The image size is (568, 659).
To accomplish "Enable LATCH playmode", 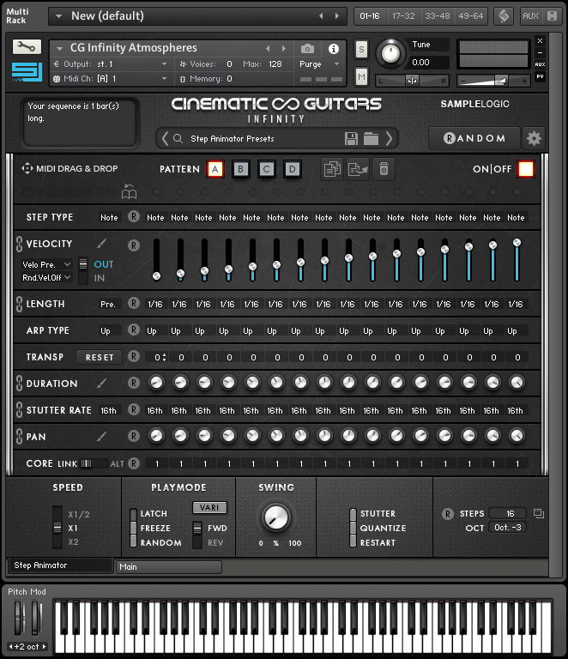I will [133, 514].
